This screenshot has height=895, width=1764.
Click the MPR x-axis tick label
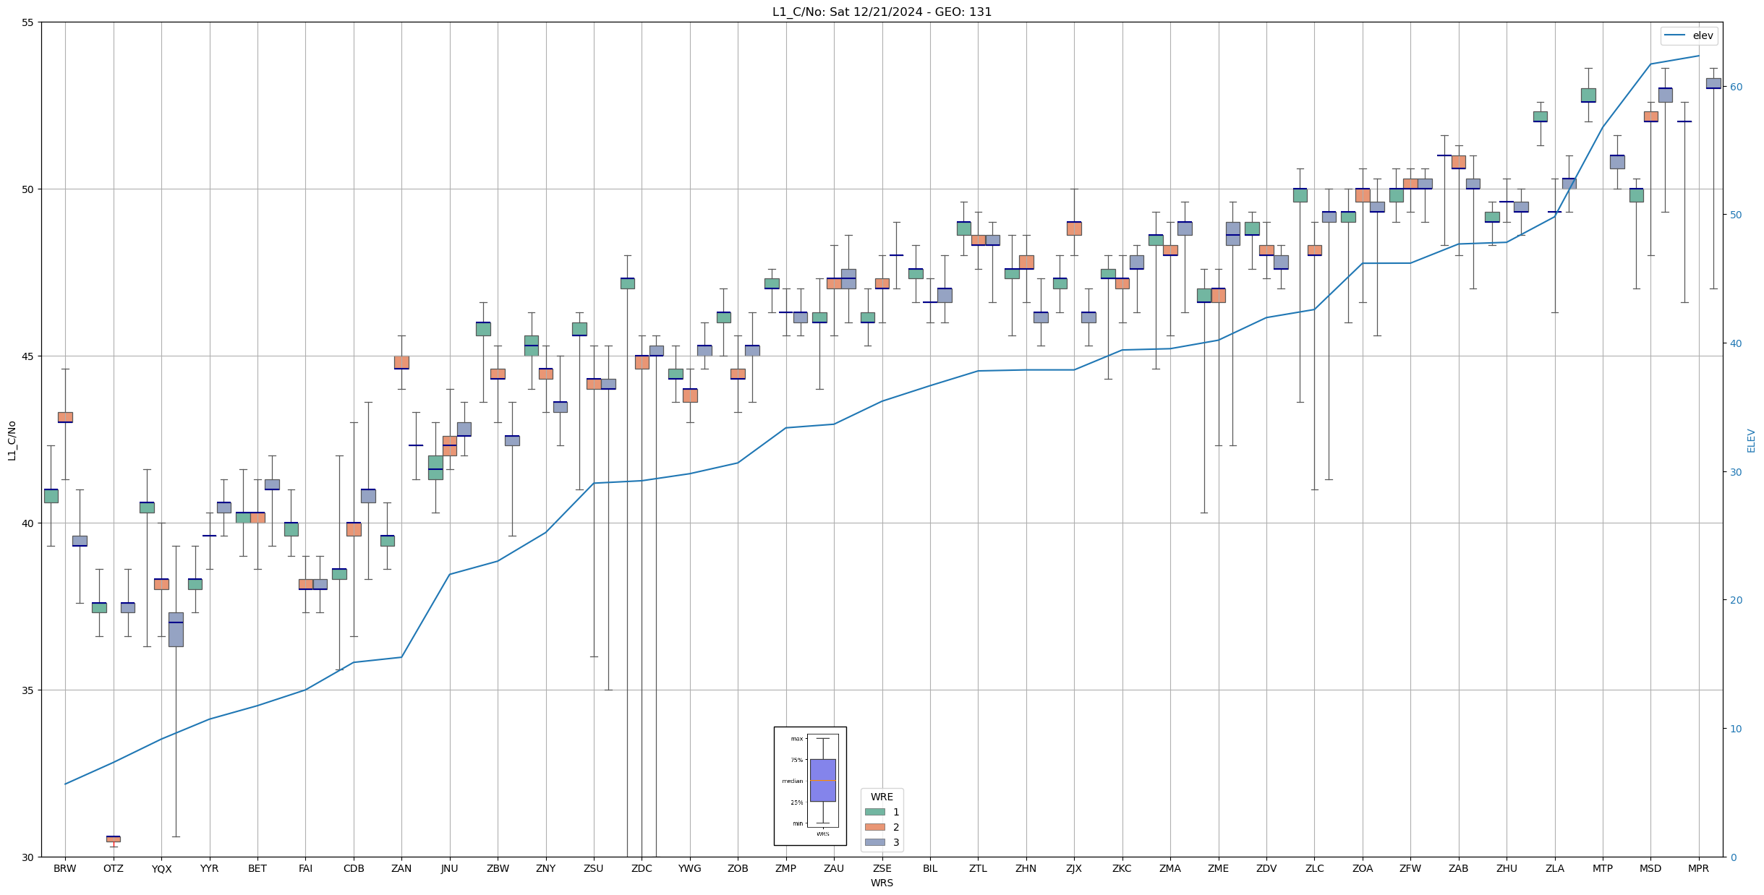[1698, 868]
